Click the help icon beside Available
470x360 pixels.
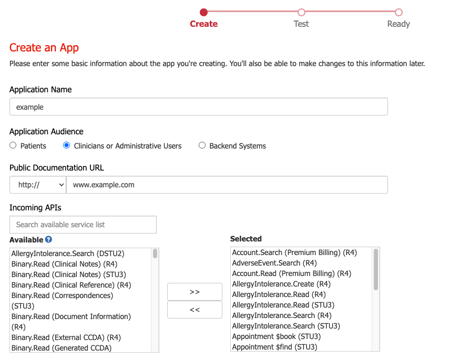[48, 239]
